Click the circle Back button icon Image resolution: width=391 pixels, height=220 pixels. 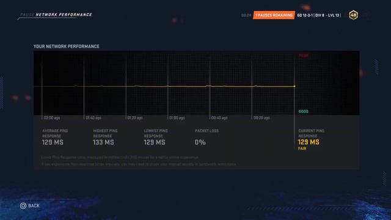point(23,205)
